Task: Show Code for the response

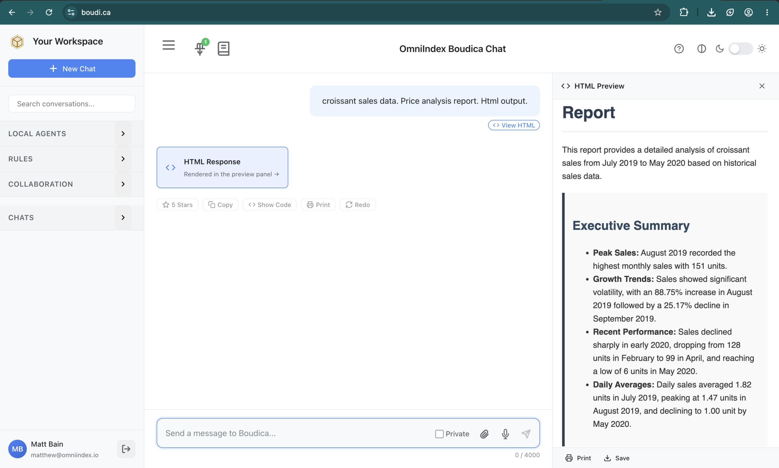Action: click(x=269, y=205)
